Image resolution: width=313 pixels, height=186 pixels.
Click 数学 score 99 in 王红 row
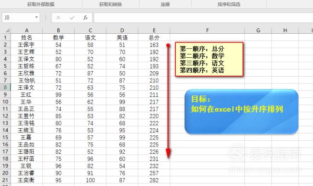click(x=58, y=95)
